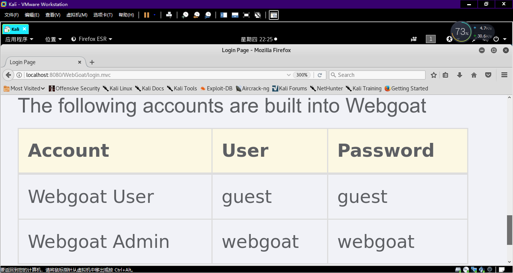Enter VMware full screen mode
This screenshot has width=513, height=273.
[246, 15]
